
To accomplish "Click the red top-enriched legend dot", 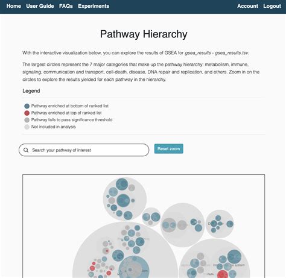I will pos(27,113).
